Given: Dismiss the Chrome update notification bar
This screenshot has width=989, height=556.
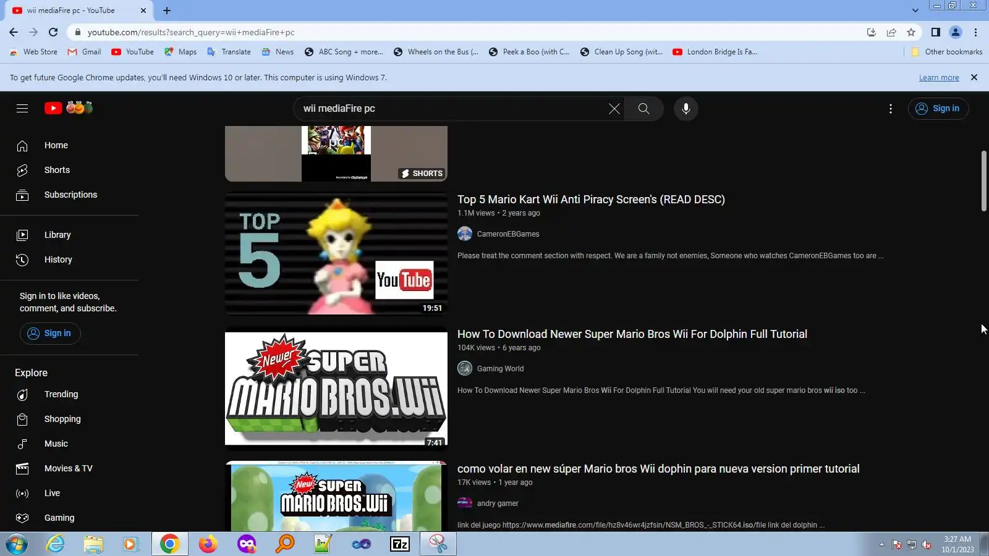Looking at the screenshot, I should tap(974, 77).
